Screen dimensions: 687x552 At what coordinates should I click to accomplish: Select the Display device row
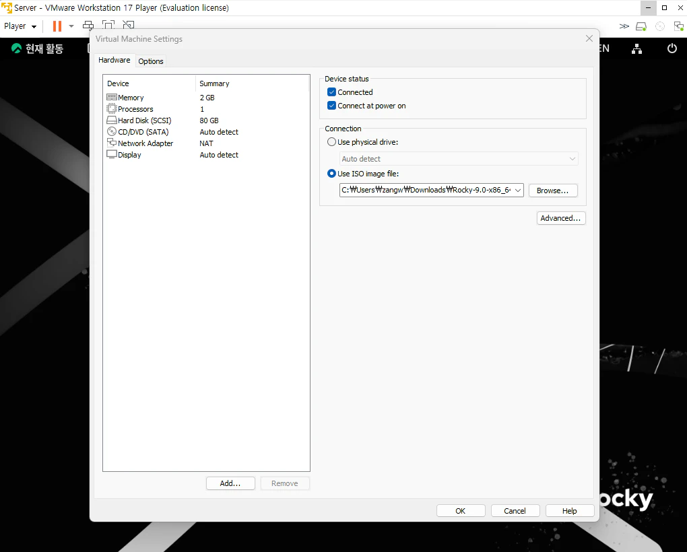(206, 155)
